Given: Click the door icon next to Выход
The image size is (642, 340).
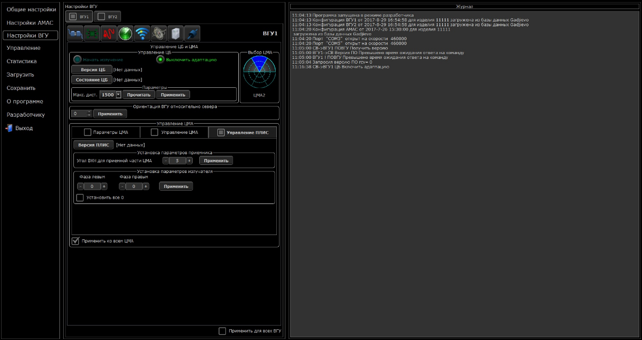Looking at the screenshot, I should click(9, 129).
